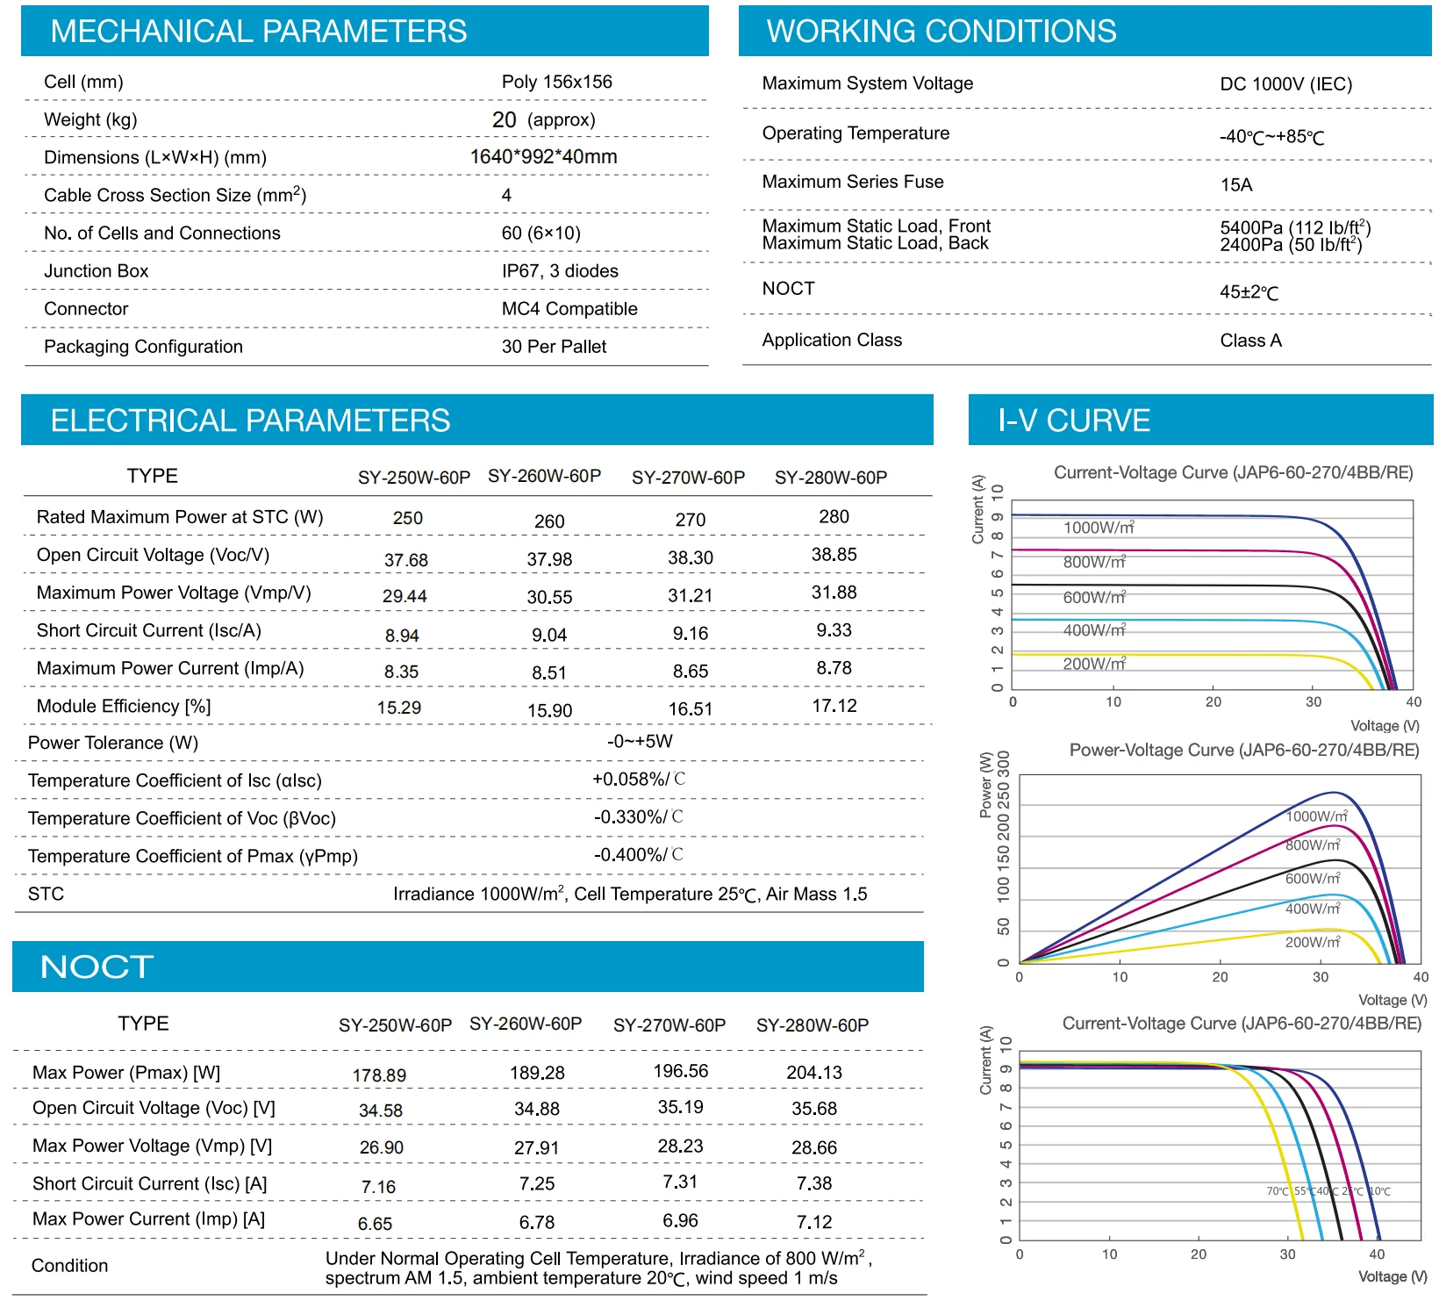Click the Isc value 9.16

pyautogui.click(x=691, y=634)
